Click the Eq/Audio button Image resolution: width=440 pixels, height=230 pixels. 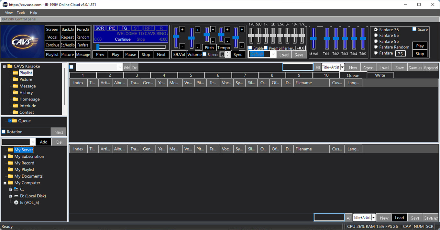[68, 45]
